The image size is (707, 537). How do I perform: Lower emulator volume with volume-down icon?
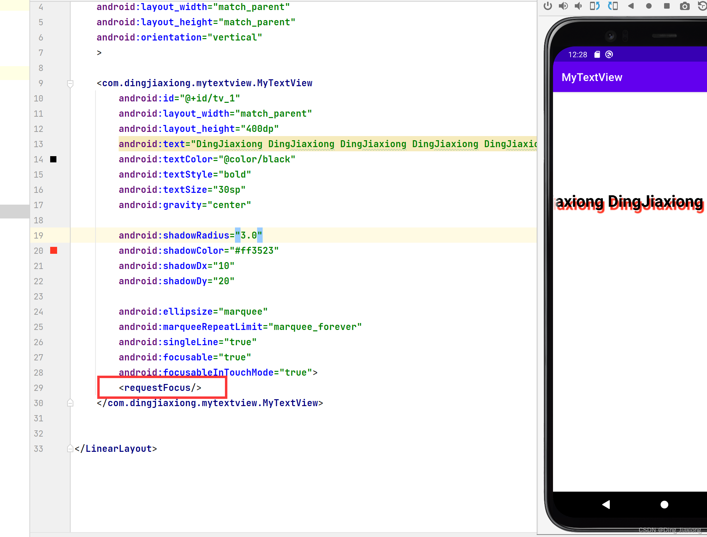coord(578,6)
